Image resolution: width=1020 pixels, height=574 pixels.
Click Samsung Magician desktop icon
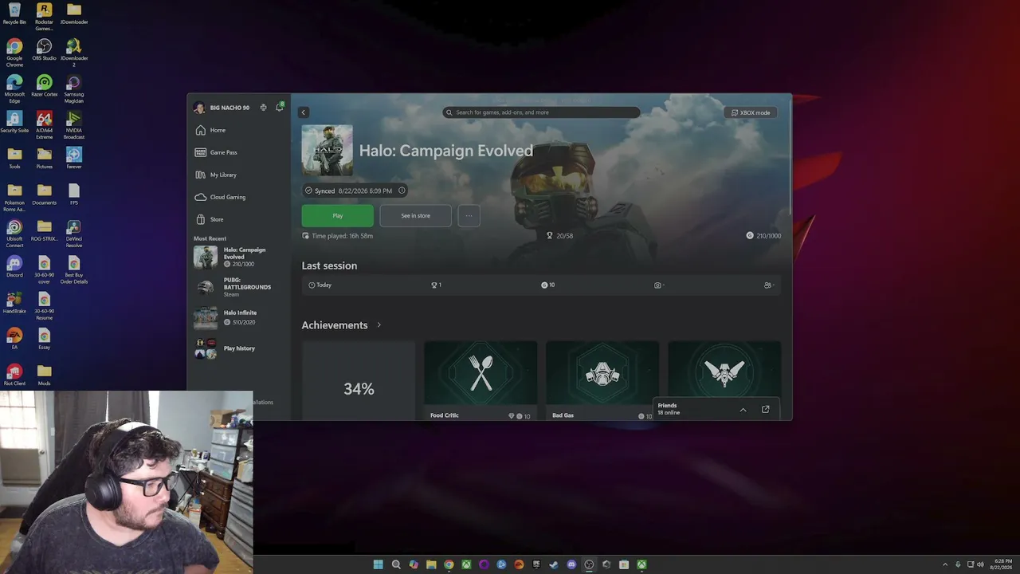[74, 89]
